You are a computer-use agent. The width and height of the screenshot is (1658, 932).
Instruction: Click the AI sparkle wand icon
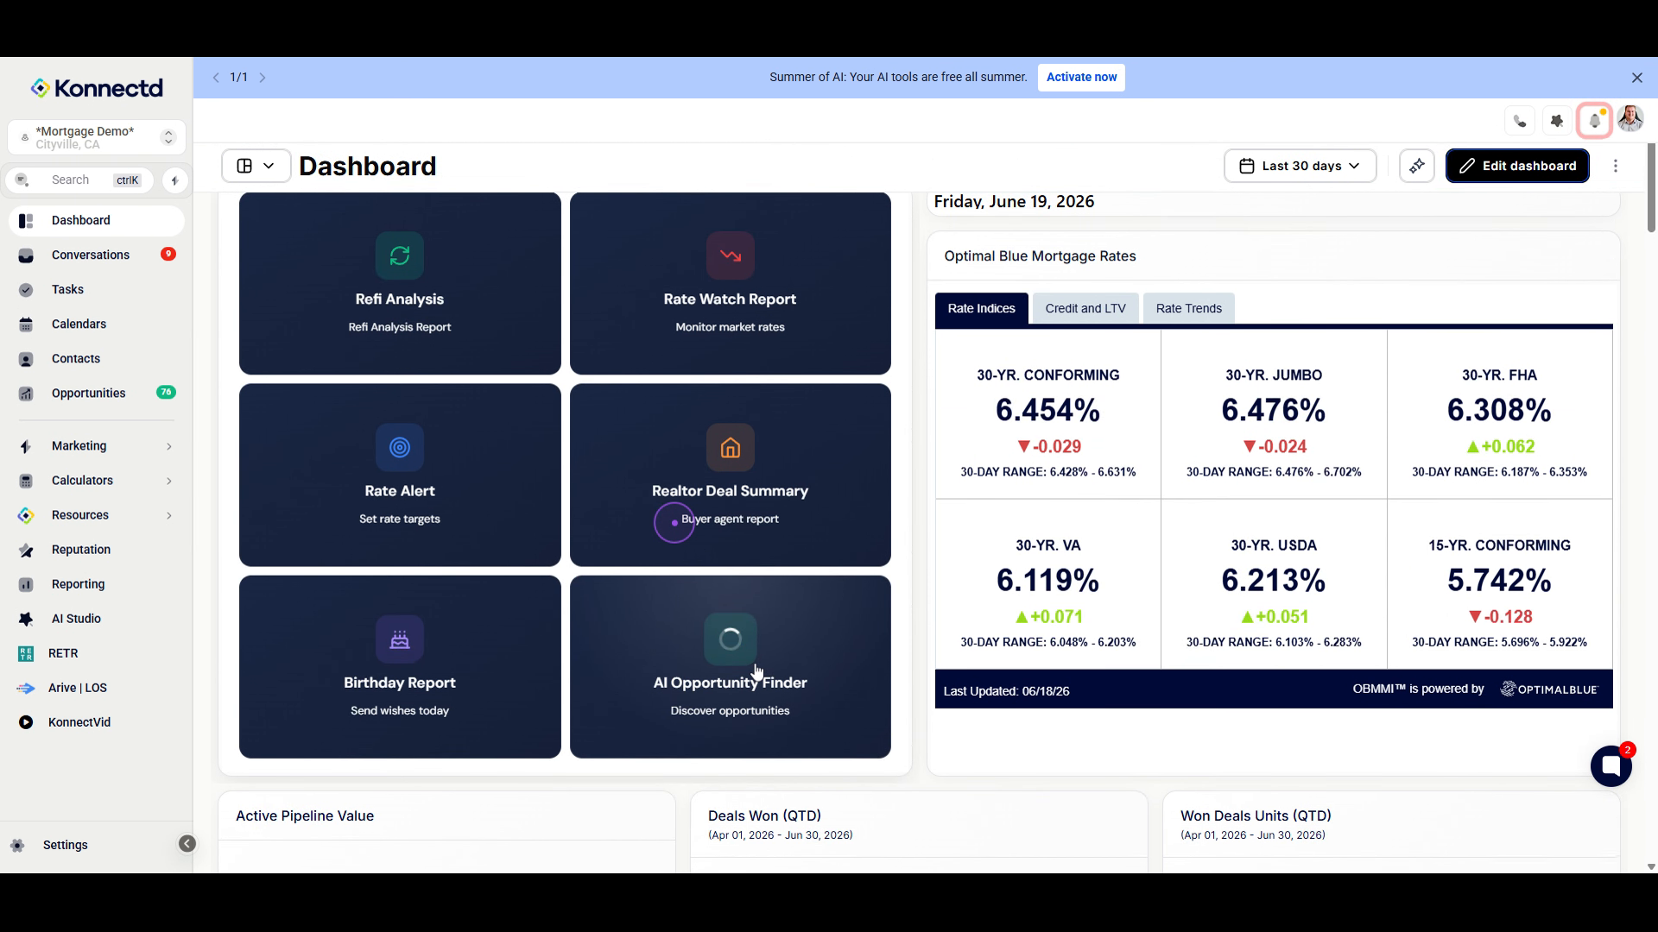coord(1417,166)
